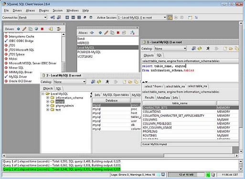Click the red Delete alias icon in Aliases

pos(118,32)
